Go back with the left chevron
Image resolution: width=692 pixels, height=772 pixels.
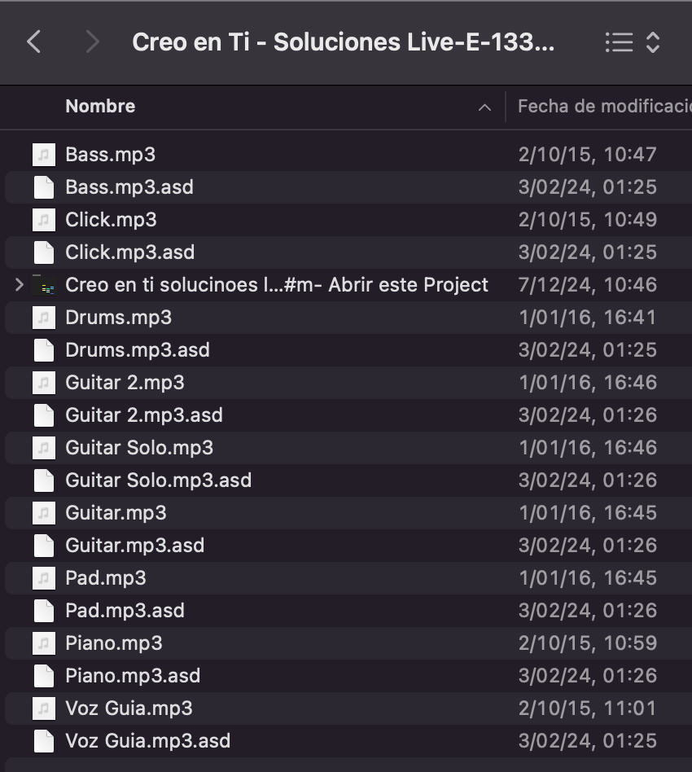pyautogui.click(x=33, y=42)
